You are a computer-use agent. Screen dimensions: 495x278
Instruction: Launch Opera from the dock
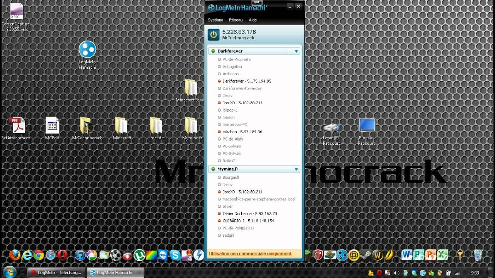[x=62, y=255]
